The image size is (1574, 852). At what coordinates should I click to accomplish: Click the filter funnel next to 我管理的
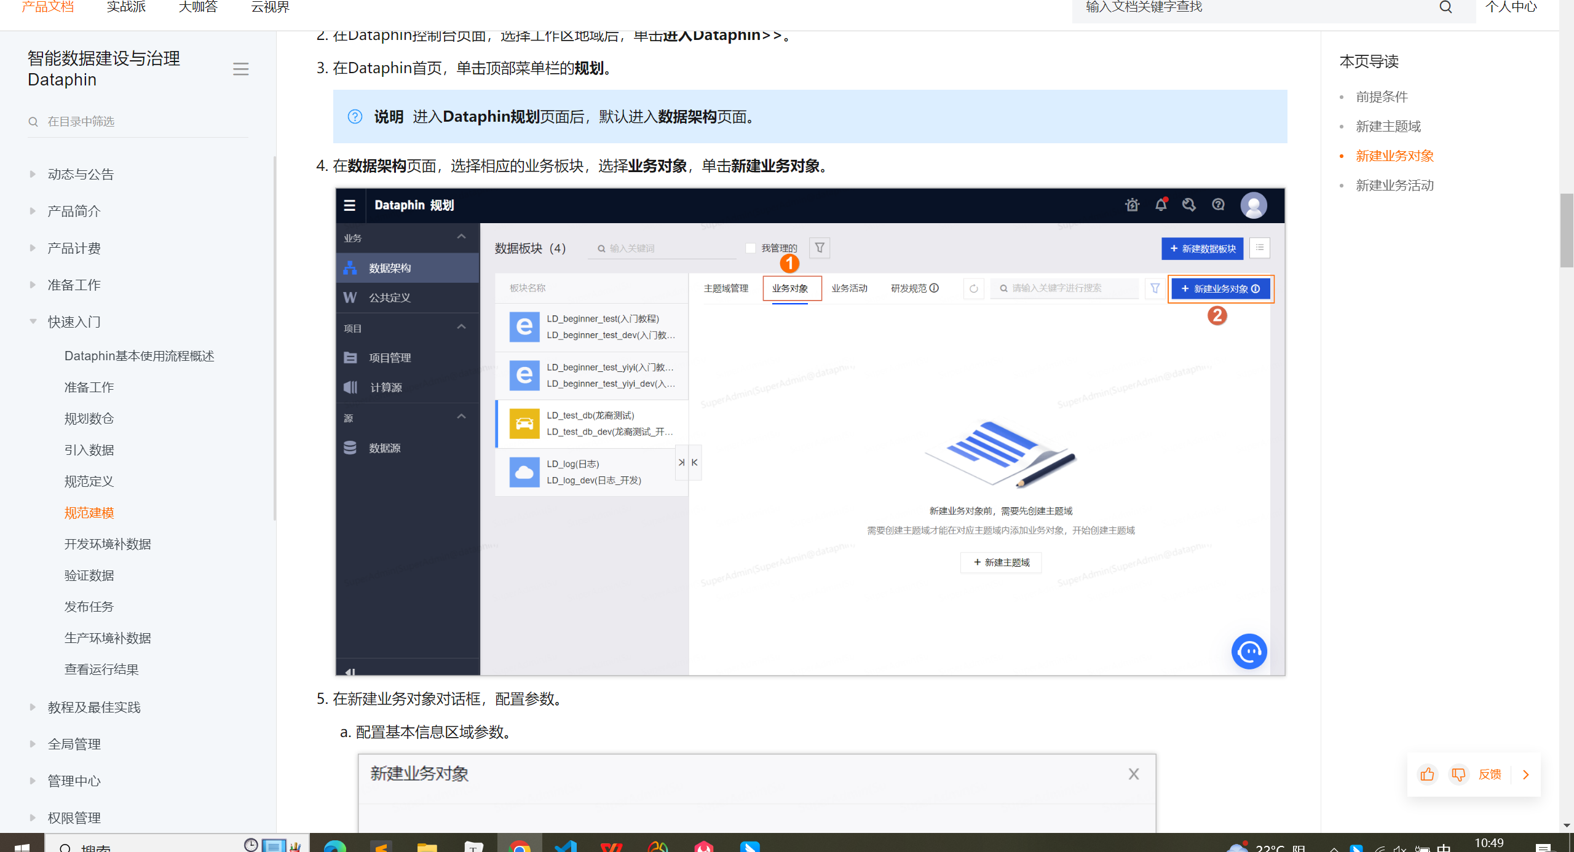click(x=820, y=248)
